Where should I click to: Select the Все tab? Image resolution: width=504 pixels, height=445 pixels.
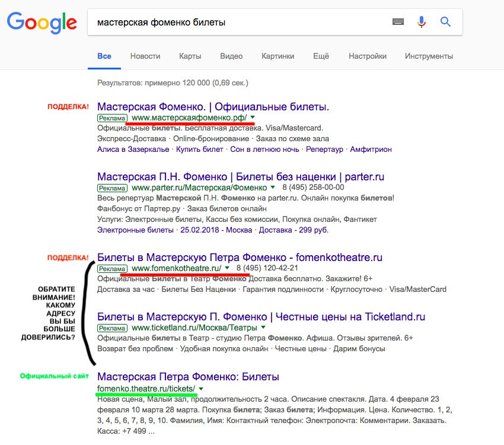click(104, 56)
